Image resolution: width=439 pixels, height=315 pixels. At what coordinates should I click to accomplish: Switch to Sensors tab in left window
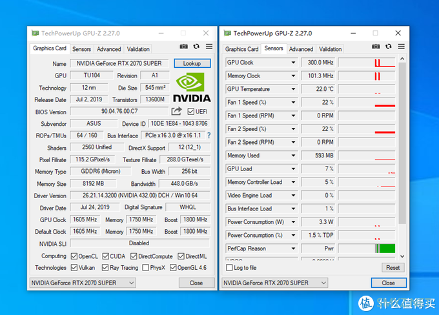pos(81,49)
